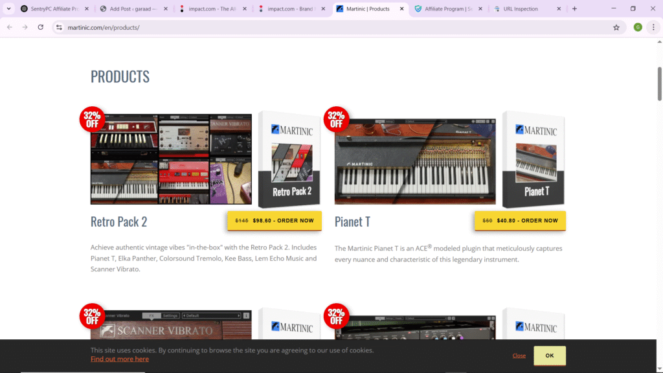Open the Retro Pack 2 title link
Viewport: 663px width, 373px height.
point(119,221)
